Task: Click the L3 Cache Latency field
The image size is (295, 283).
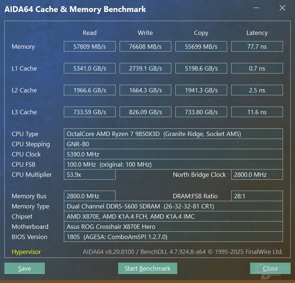Action: coord(257,112)
